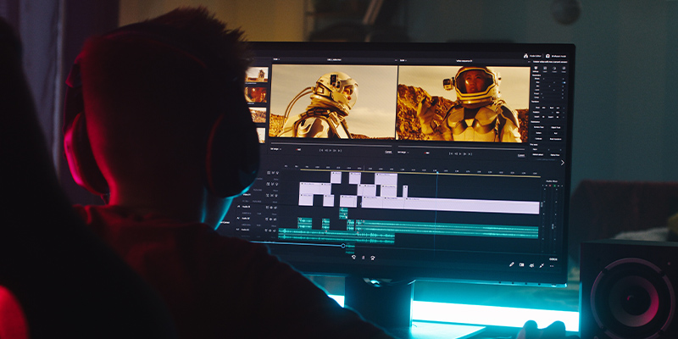This screenshot has width=678, height=339.
Task: Open the more options dots at bottom right
Action: tap(552, 266)
